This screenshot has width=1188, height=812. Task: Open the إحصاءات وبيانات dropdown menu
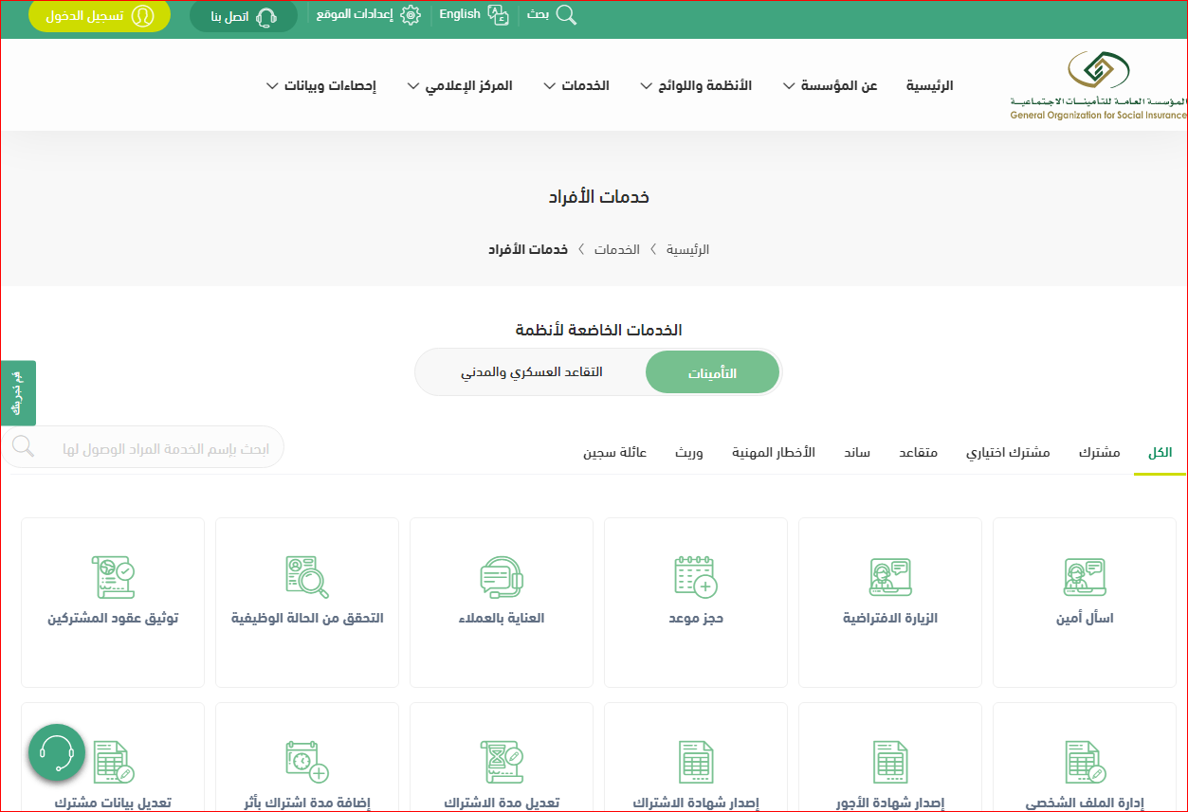tap(321, 86)
